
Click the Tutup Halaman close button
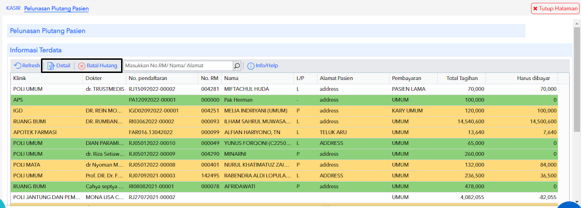pyautogui.click(x=555, y=8)
